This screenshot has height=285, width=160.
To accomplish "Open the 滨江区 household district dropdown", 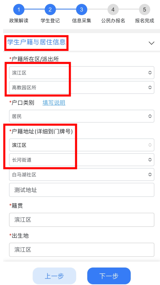I will [x=82, y=73].
